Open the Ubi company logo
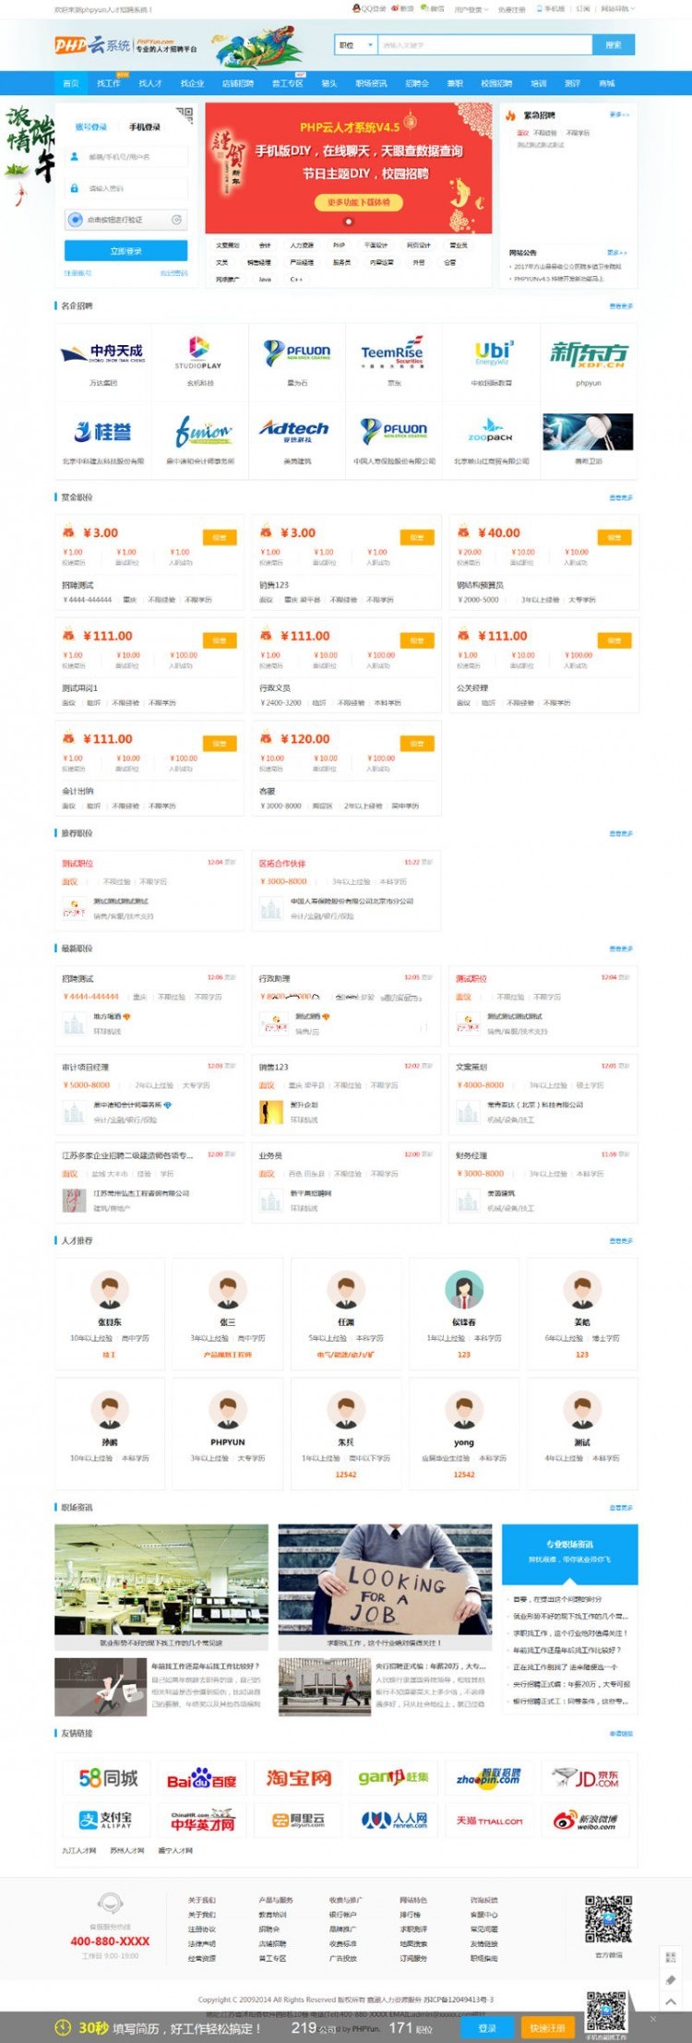This screenshot has width=692, height=2043. click(493, 352)
